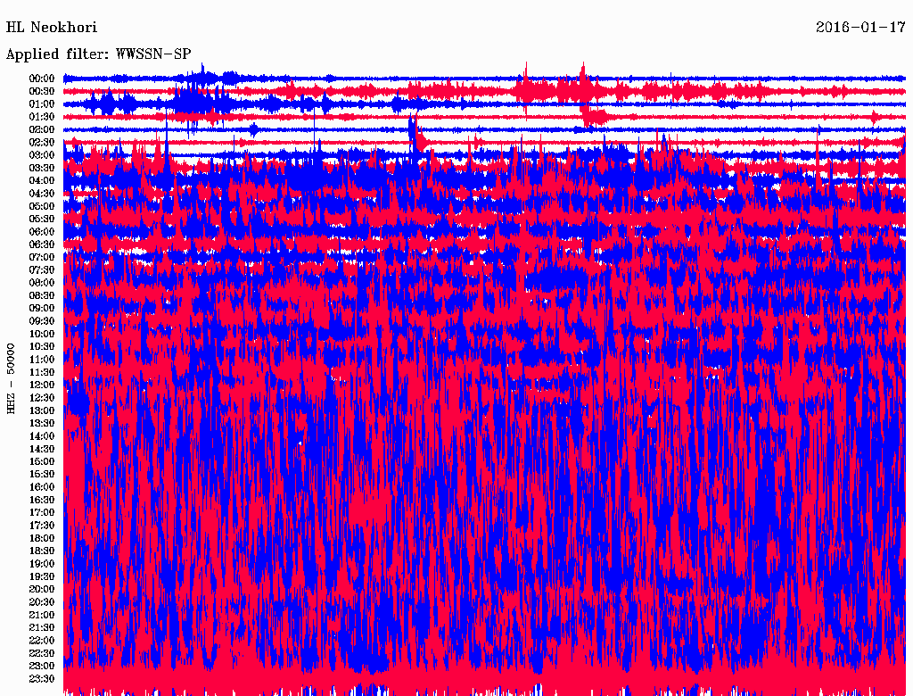Click the 01:00 time label
The width and height of the screenshot is (913, 696).
pos(42,104)
